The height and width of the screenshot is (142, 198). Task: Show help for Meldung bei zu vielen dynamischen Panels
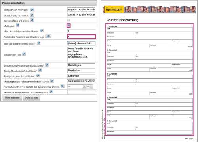52,81
